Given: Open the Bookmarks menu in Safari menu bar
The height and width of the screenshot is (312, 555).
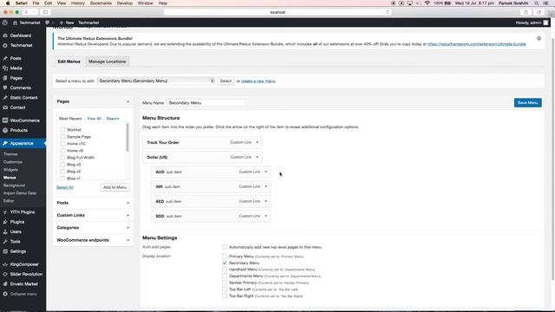Looking at the screenshot, I should click(101, 3).
